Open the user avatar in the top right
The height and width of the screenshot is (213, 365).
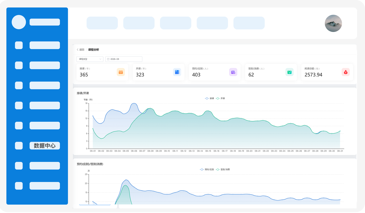[333, 23]
